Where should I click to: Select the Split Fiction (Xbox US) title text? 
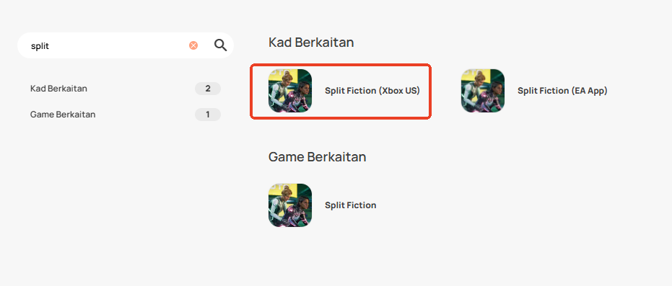tap(372, 91)
